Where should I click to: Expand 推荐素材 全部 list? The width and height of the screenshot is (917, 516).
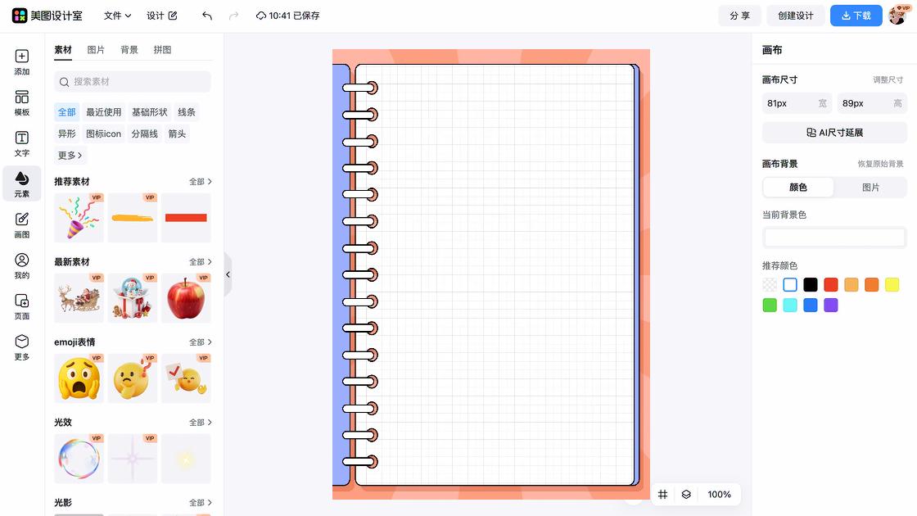click(x=200, y=182)
